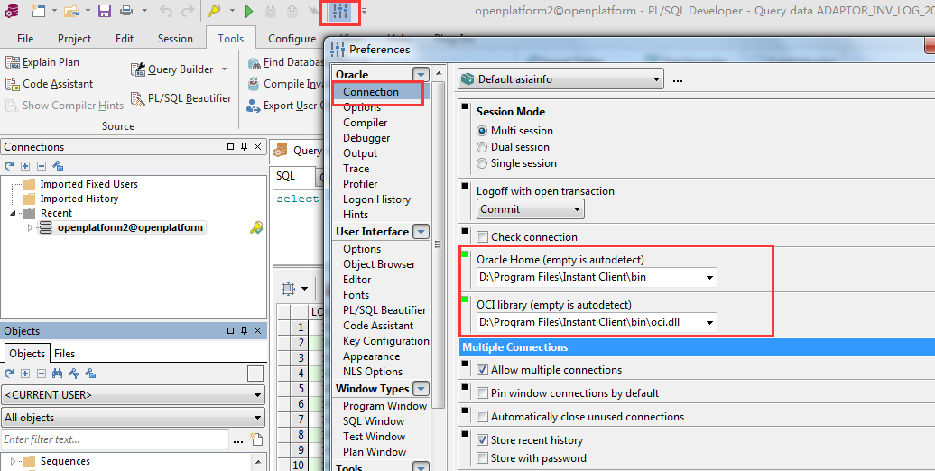935x471 pixels.
Task: Select Key Configuration in the Preferences list
Action: [x=385, y=341]
